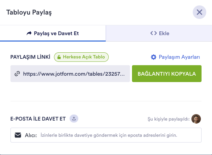Click the upload icon beside E-POSTA İLE DAVET ET
The width and height of the screenshot is (212, 155).
(74, 119)
